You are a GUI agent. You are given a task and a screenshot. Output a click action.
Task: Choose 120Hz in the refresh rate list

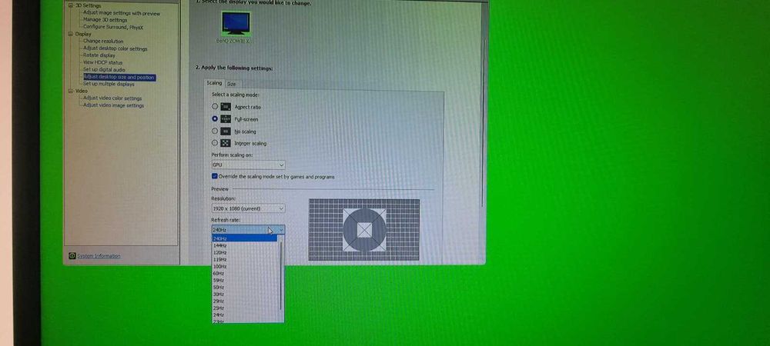pyautogui.click(x=245, y=252)
